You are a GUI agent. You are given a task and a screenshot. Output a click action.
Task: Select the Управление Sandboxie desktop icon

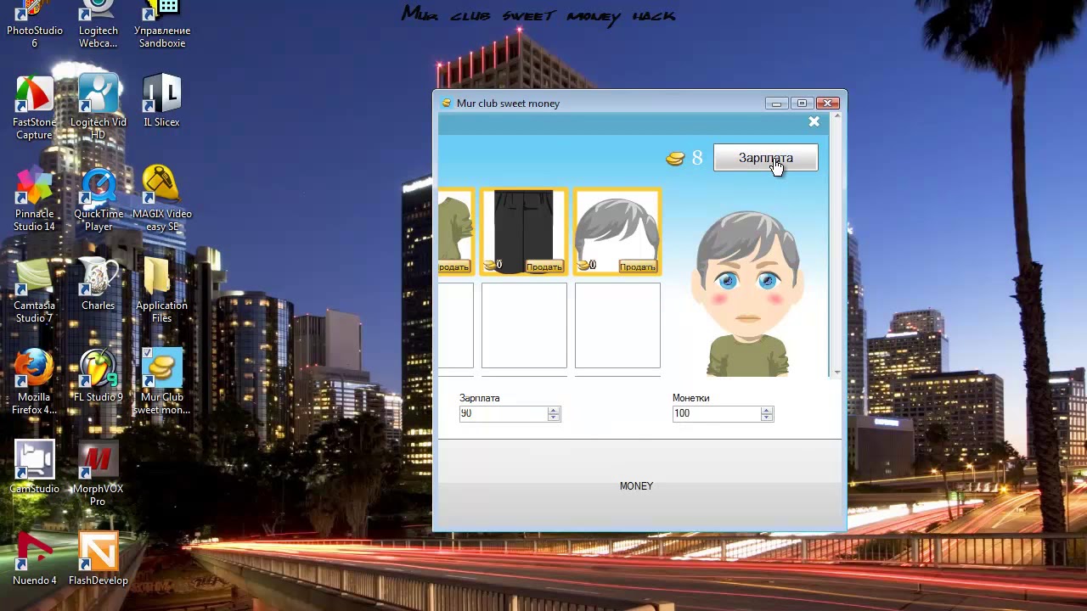[x=161, y=25]
